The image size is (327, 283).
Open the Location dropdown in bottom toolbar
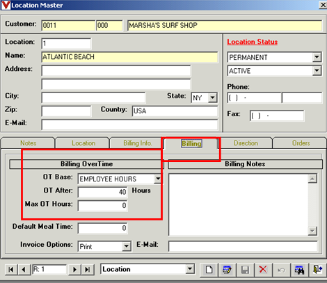pyautogui.click(x=190, y=269)
